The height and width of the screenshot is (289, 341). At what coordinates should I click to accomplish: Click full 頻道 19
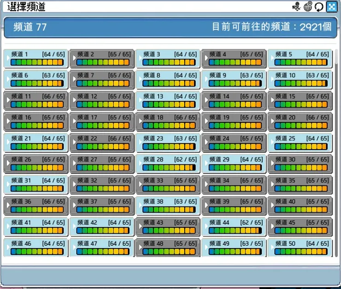click(234, 121)
